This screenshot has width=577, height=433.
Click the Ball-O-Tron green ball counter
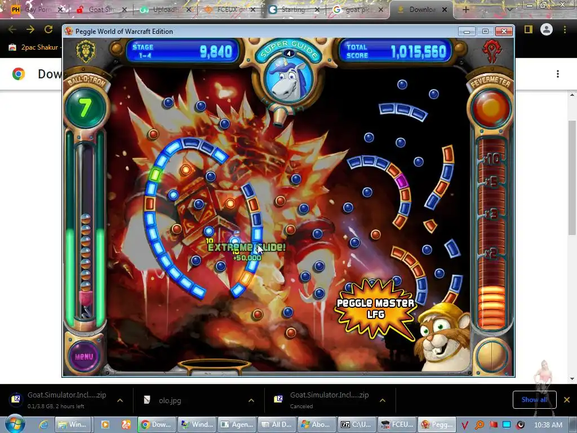pyautogui.click(x=85, y=108)
